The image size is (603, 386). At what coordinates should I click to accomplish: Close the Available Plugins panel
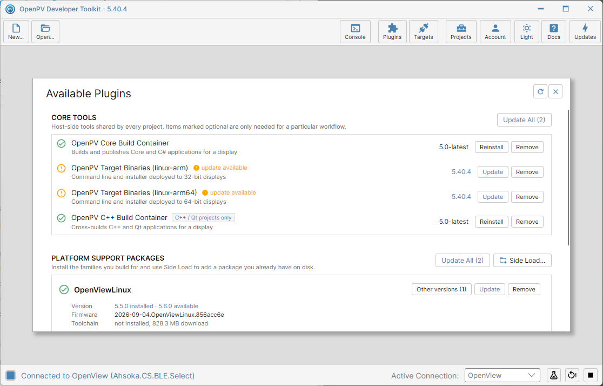point(555,91)
